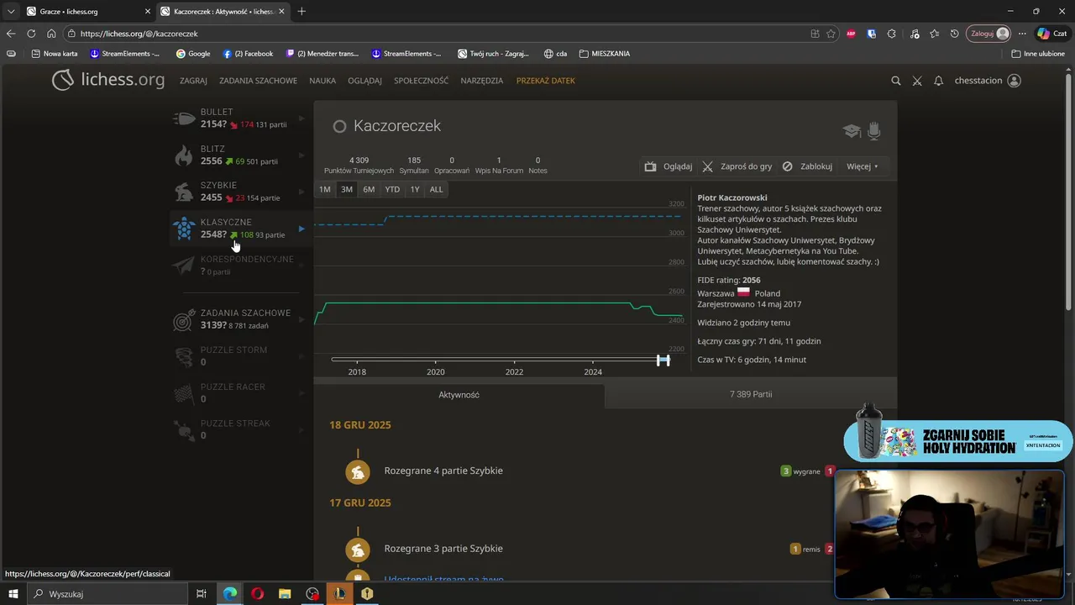This screenshot has height=605, width=1075.
Task: Switch to the 7 389 Partii tab
Action: 751,394
